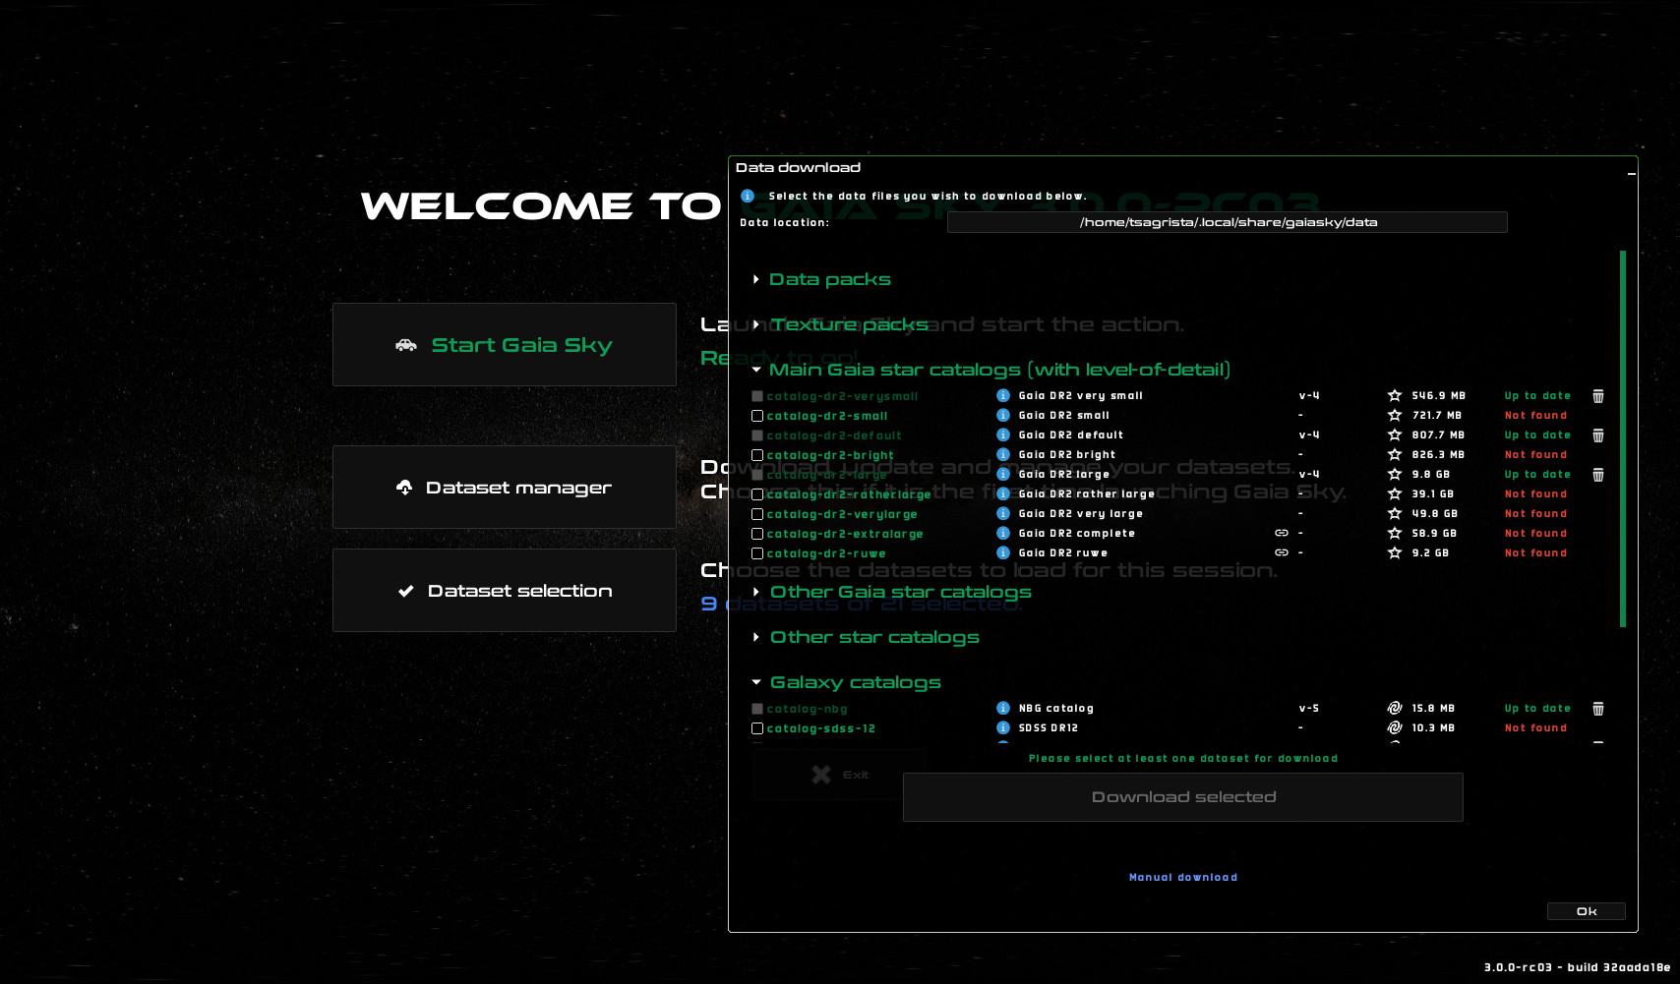Open link icon for Gaia DR2 complete
Viewport: 1680px width, 984px height.
click(x=1282, y=534)
